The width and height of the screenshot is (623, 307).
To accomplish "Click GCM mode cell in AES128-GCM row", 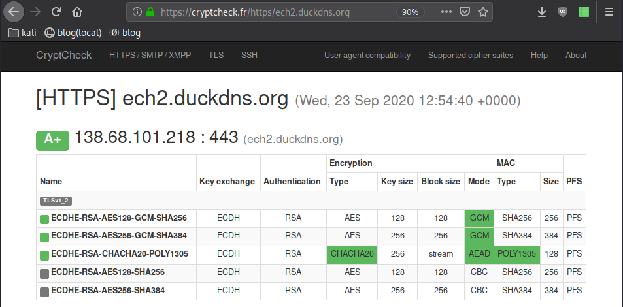I will [x=479, y=218].
